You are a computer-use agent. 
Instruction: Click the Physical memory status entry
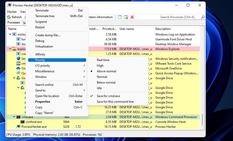click(57, 135)
